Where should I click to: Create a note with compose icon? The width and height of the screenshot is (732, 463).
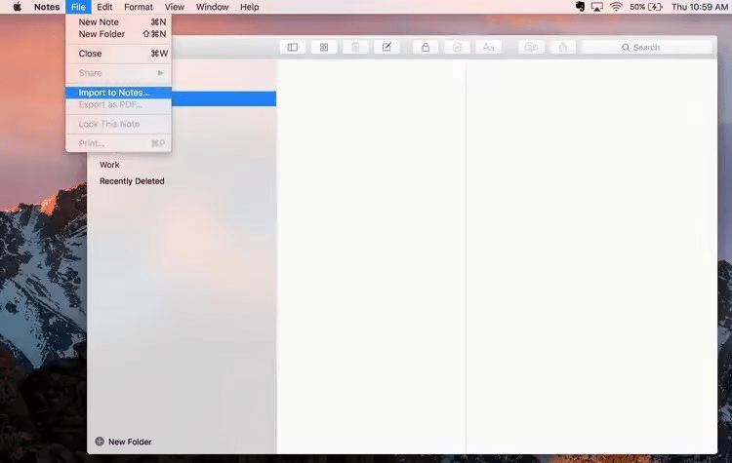[x=386, y=47]
